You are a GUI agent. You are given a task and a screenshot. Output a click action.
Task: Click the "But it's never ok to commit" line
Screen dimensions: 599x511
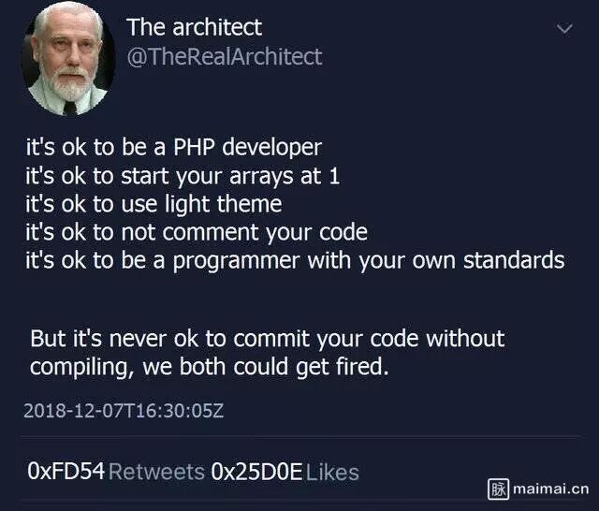pos(267,338)
